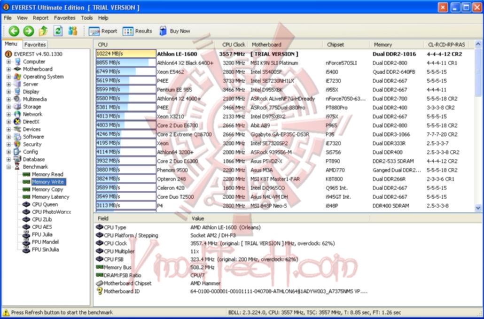Select the Phenom 9500 result row
The width and height of the screenshot is (484, 319).
pos(284,170)
